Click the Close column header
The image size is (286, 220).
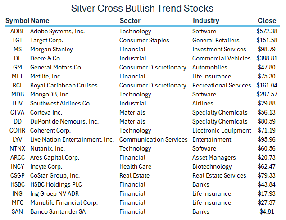267,21
